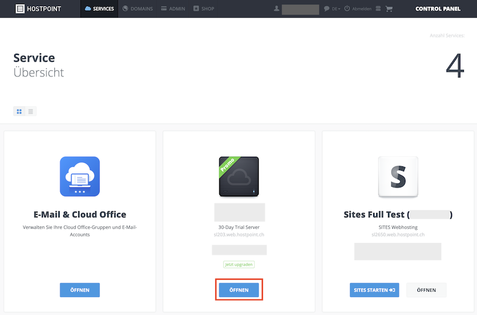Open the Shop tab
Screen dimensions: 477x315
(204, 9)
